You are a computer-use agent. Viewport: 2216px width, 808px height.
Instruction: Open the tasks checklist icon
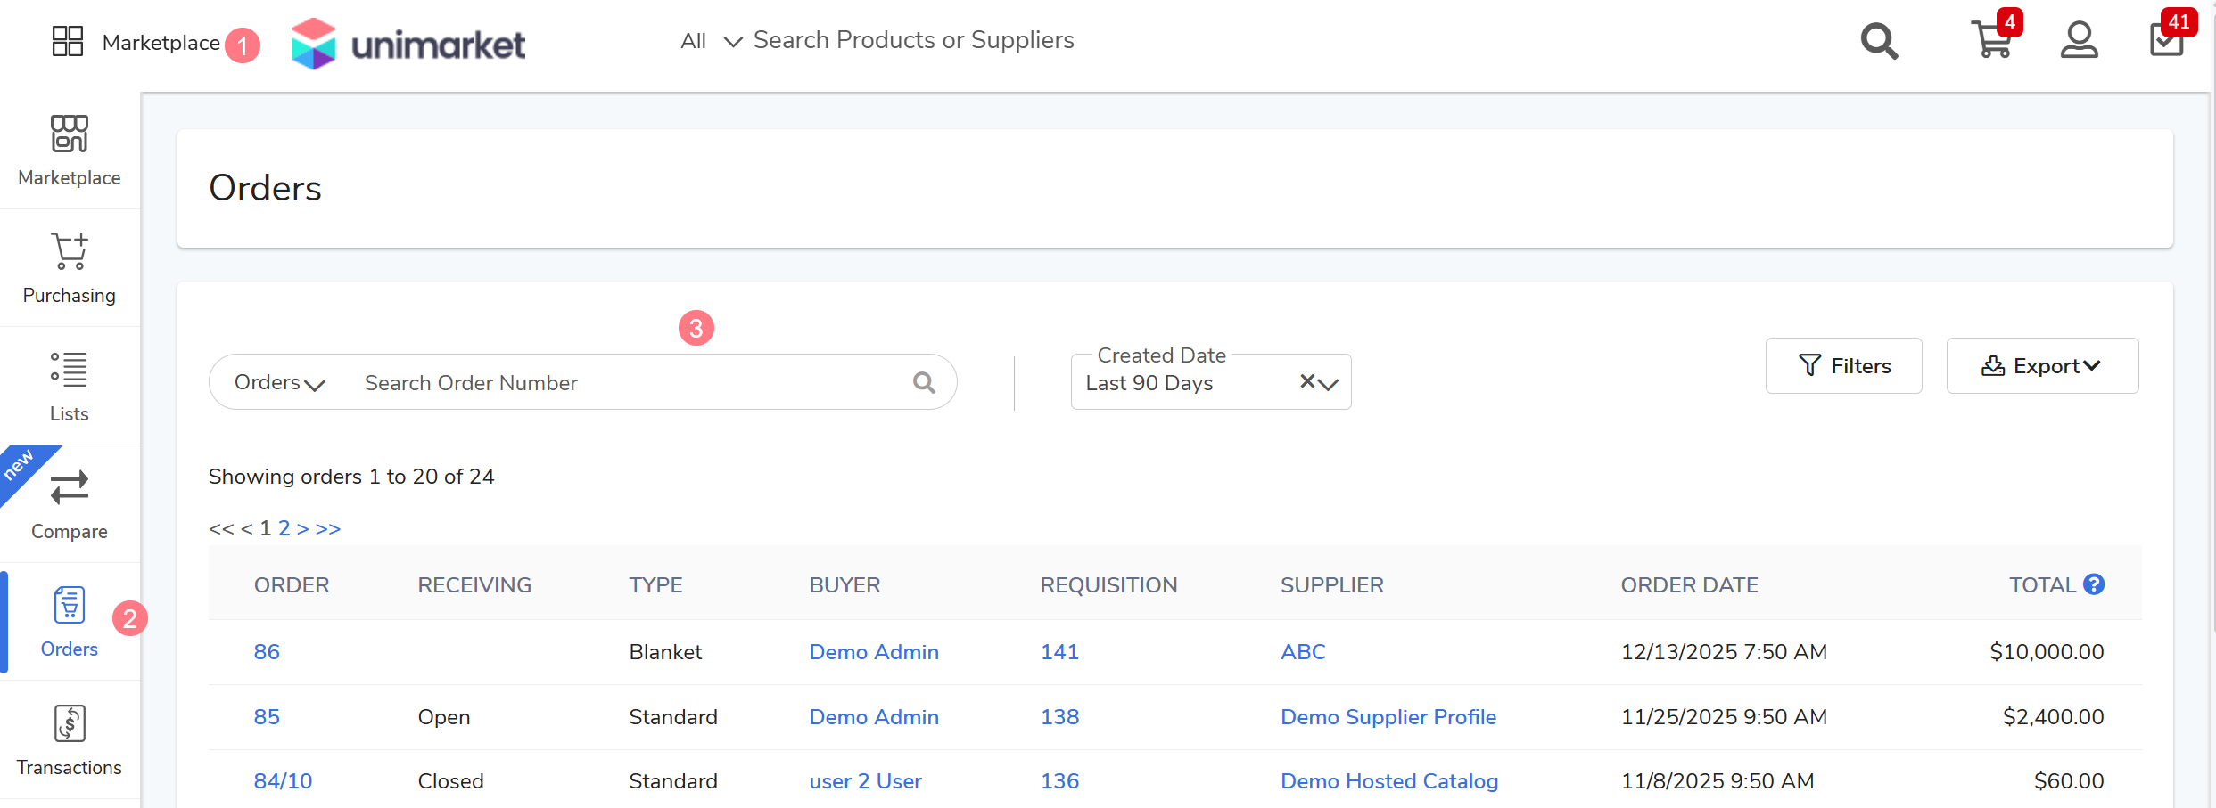[x=2166, y=40]
